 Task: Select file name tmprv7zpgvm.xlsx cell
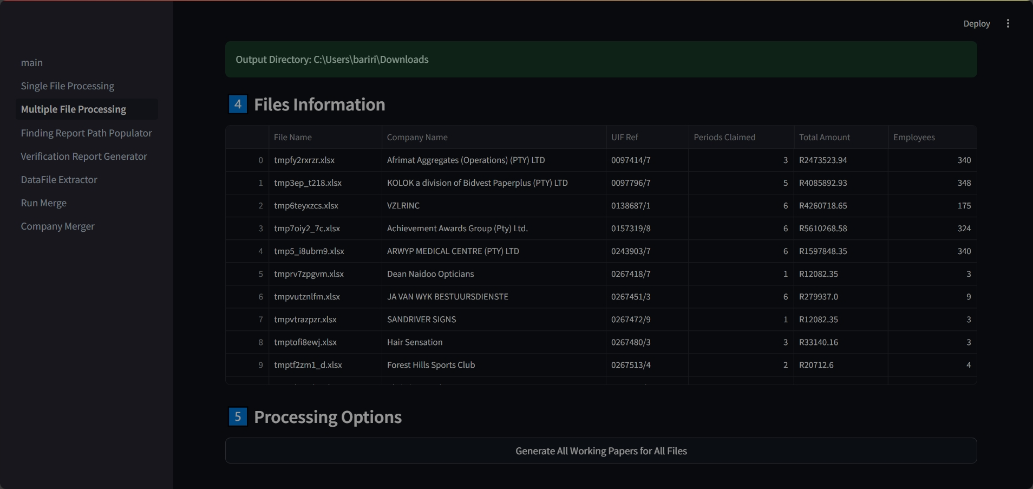click(x=325, y=274)
